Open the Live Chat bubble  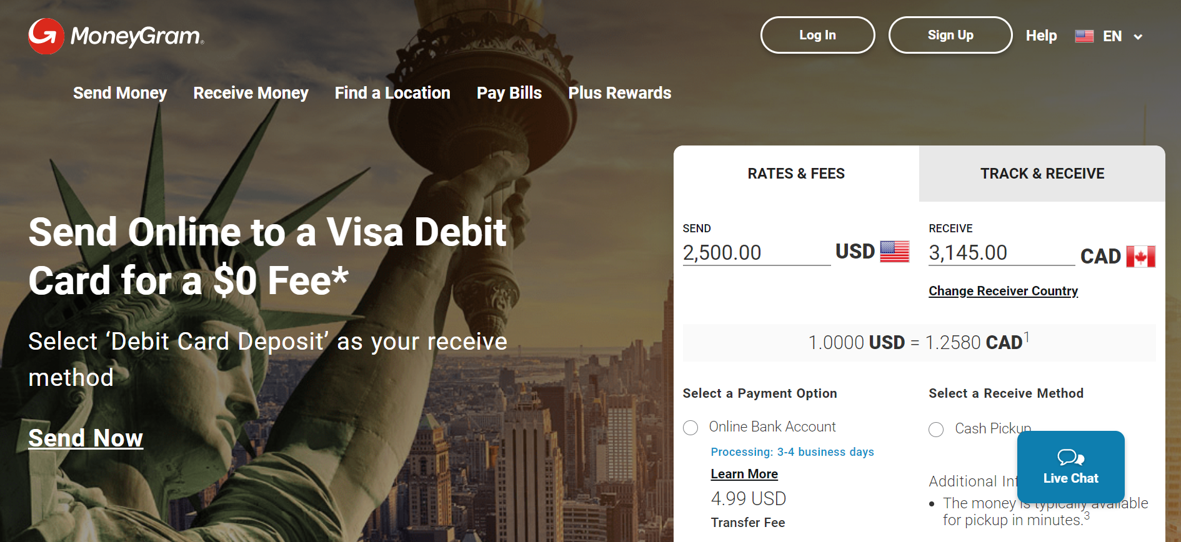point(1070,466)
